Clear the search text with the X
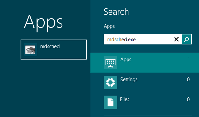This screenshot has height=117, width=199. coord(176,39)
